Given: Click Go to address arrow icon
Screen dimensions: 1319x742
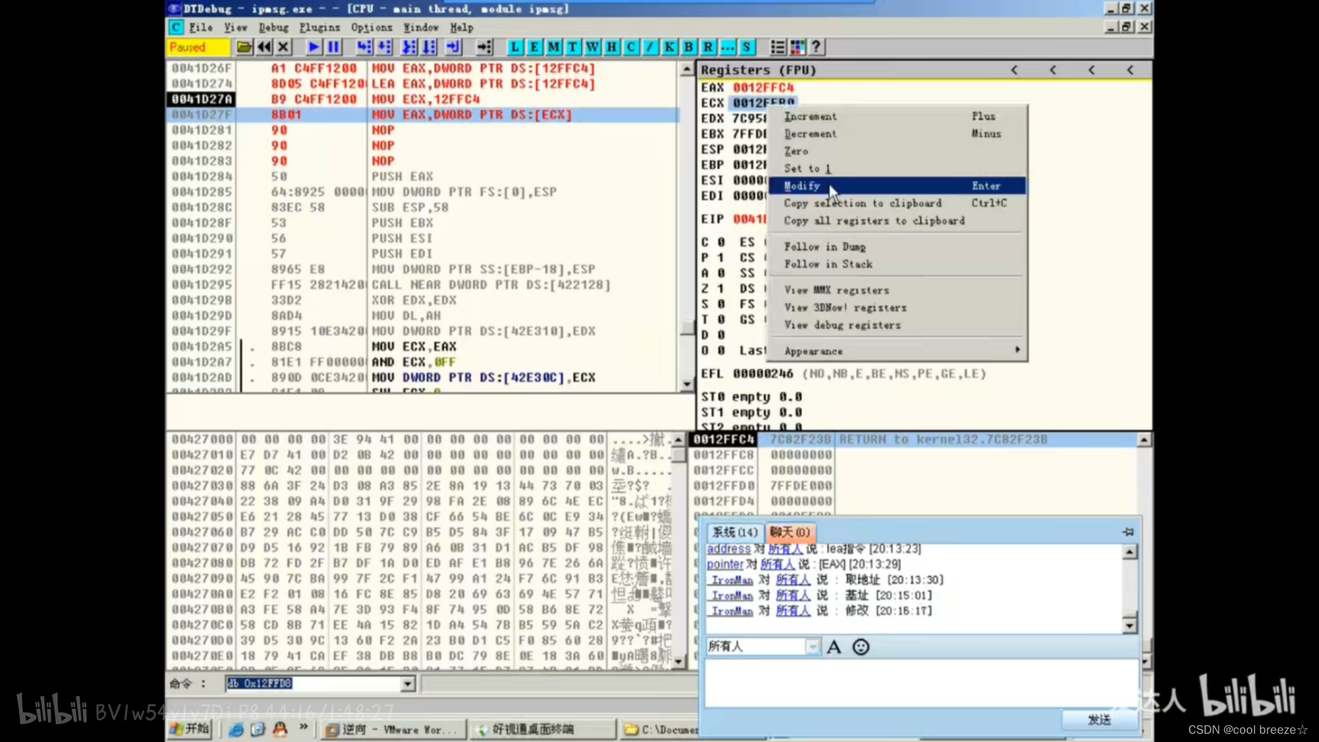Looking at the screenshot, I should pos(484,47).
